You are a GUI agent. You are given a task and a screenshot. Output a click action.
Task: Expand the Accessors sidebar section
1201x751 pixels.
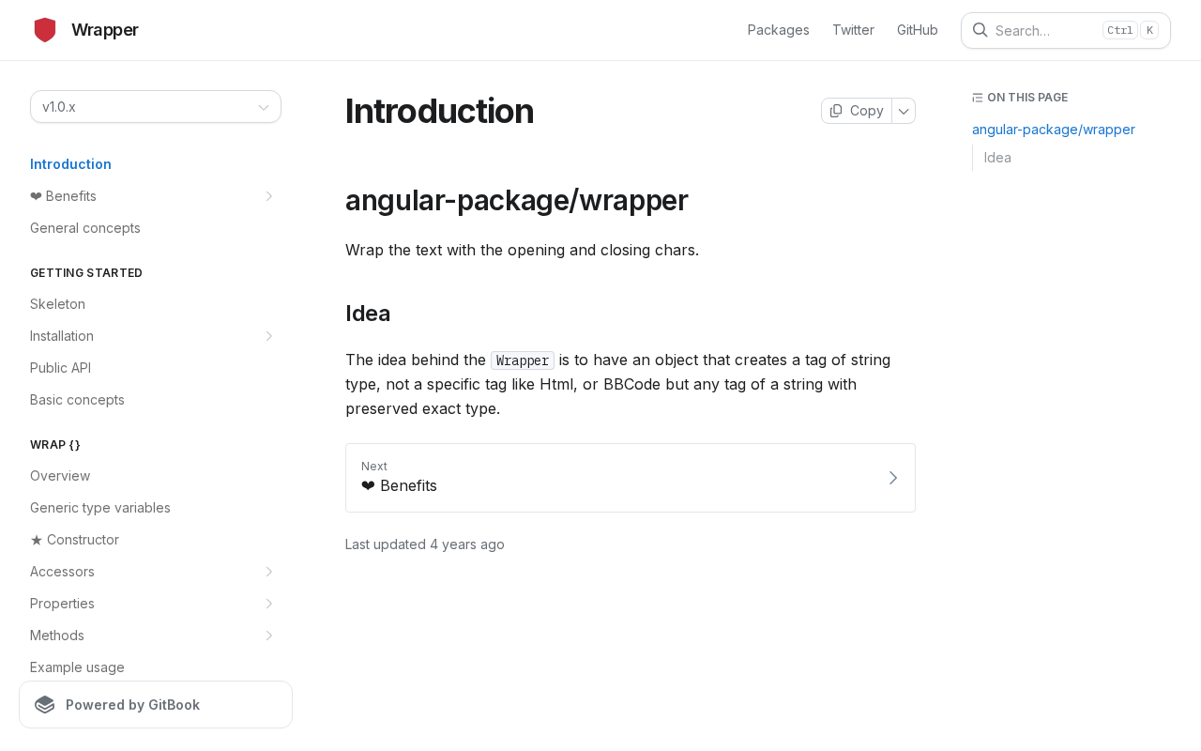click(x=268, y=572)
